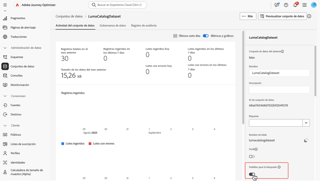Collapse the Conexiones section
This screenshot has height=181, width=320.
[x=5, y=96]
